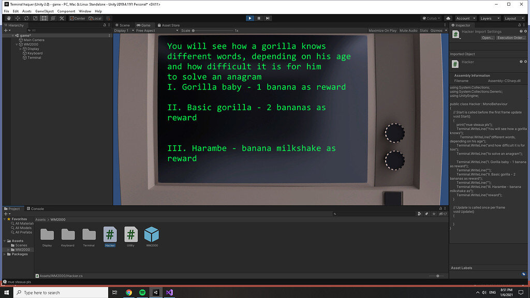Viewport: 530px width, 298px height.
Task: Select the Utility script asset
Action: click(x=131, y=236)
